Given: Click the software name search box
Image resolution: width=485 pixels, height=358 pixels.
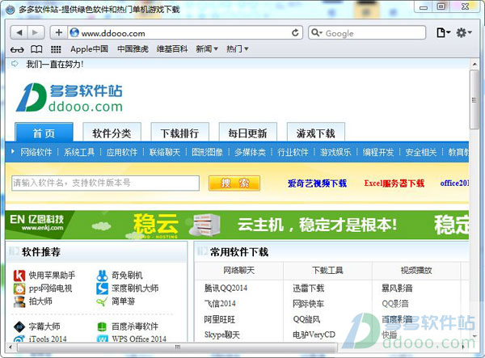Looking at the screenshot, I should tap(105, 183).
